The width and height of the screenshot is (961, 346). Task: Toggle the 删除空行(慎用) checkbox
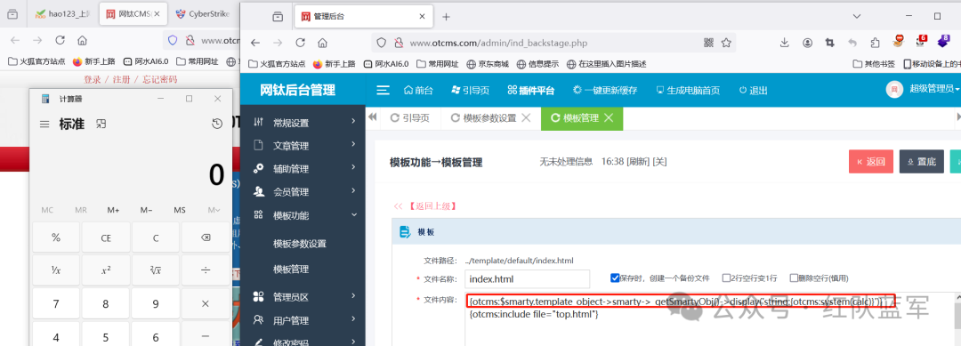click(794, 278)
